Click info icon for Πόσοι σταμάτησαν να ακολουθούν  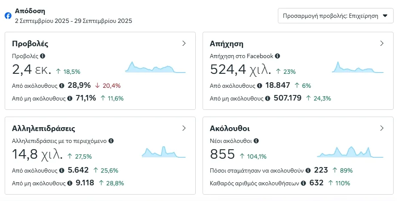[308, 170]
